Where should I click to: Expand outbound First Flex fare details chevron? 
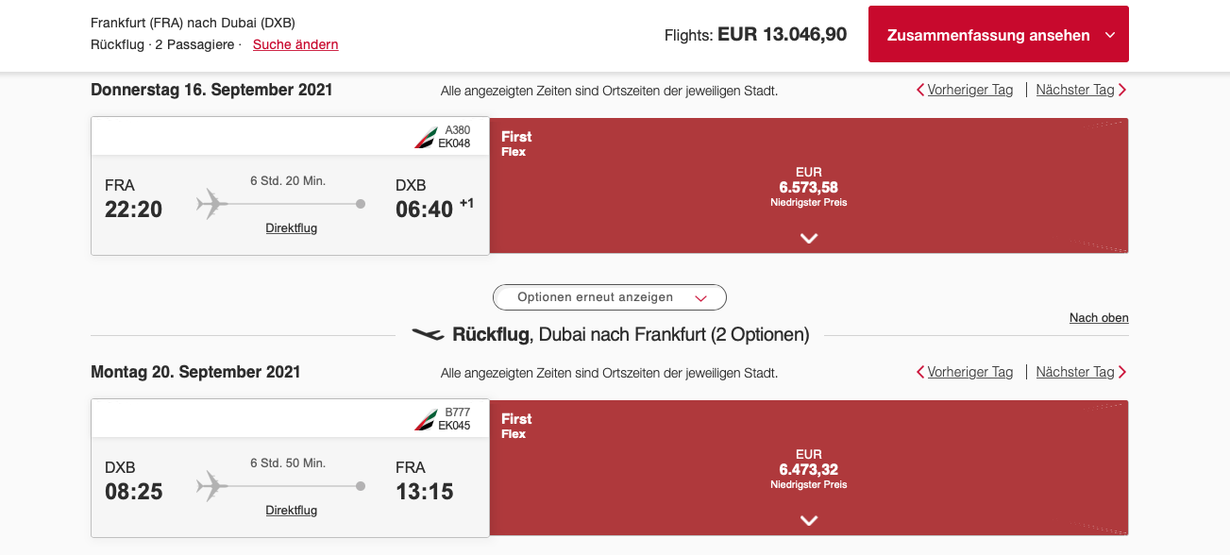(x=809, y=238)
